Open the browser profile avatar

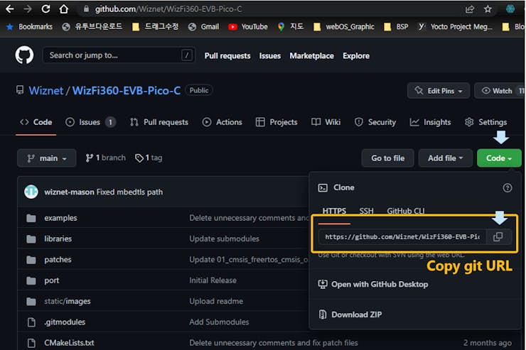[x=510, y=9]
